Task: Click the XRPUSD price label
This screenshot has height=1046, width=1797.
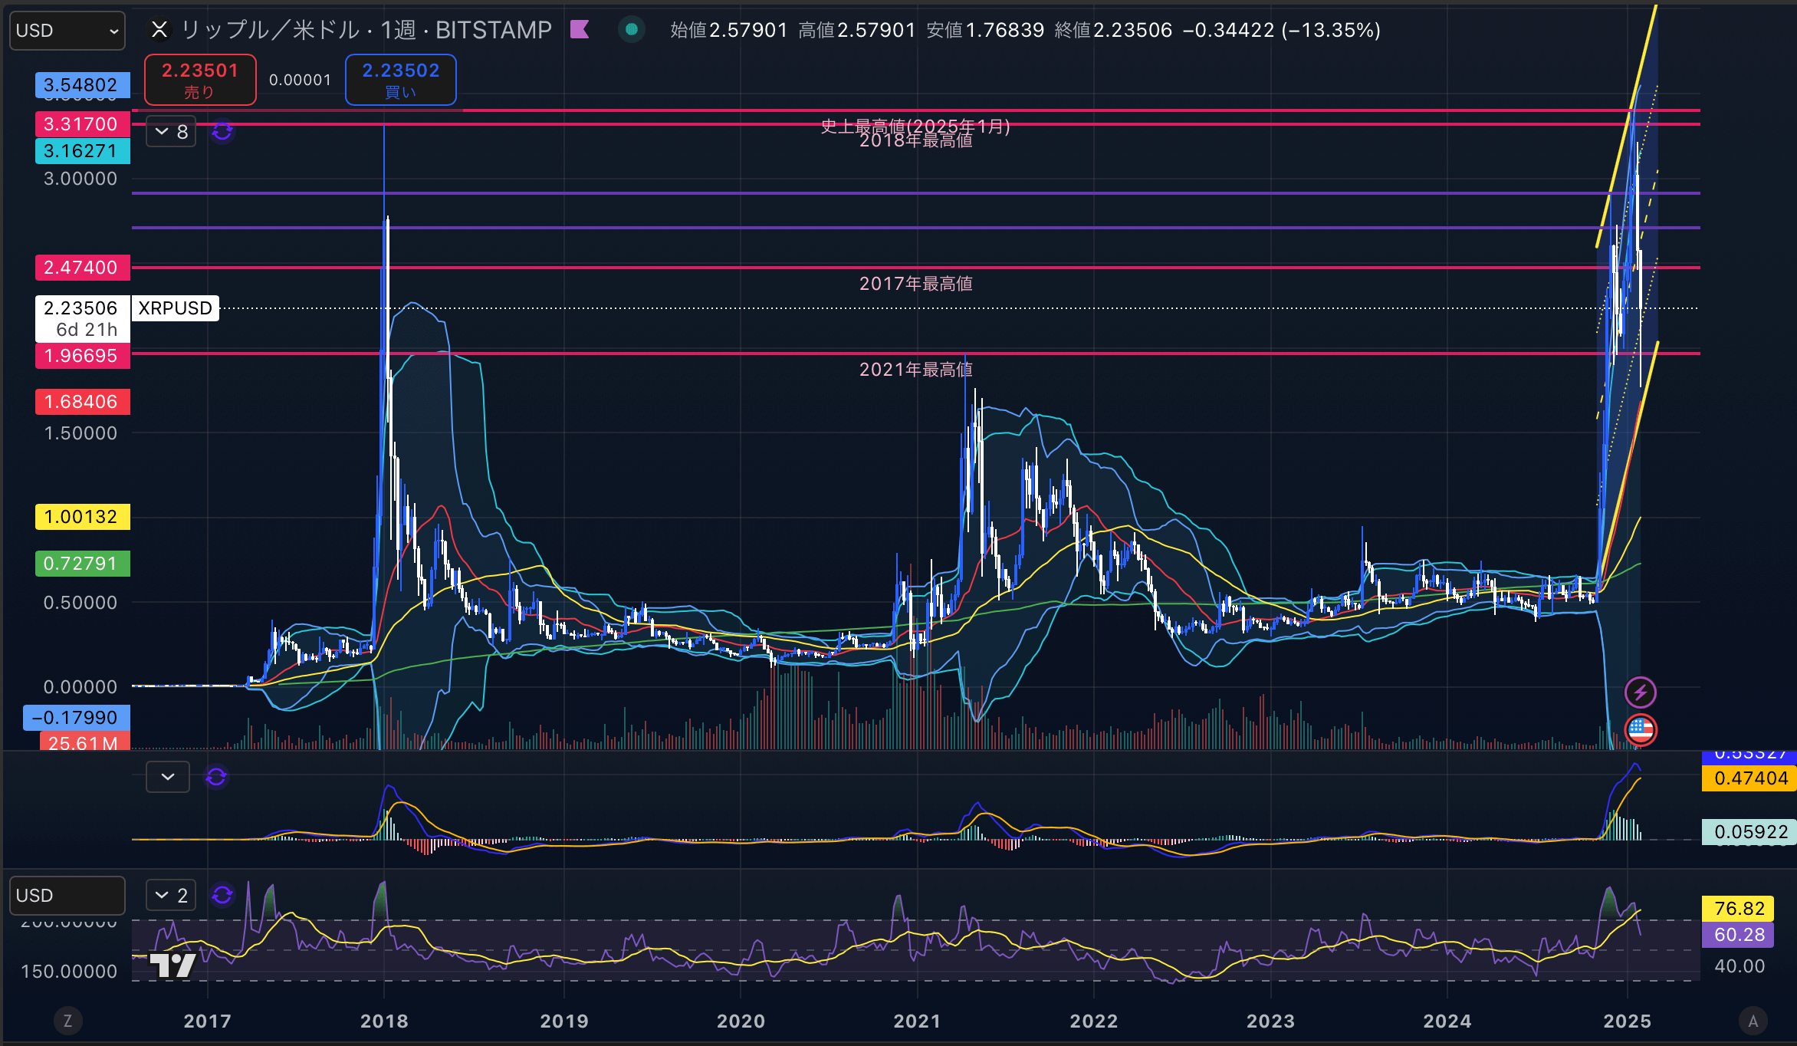Action: tap(176, 308)
